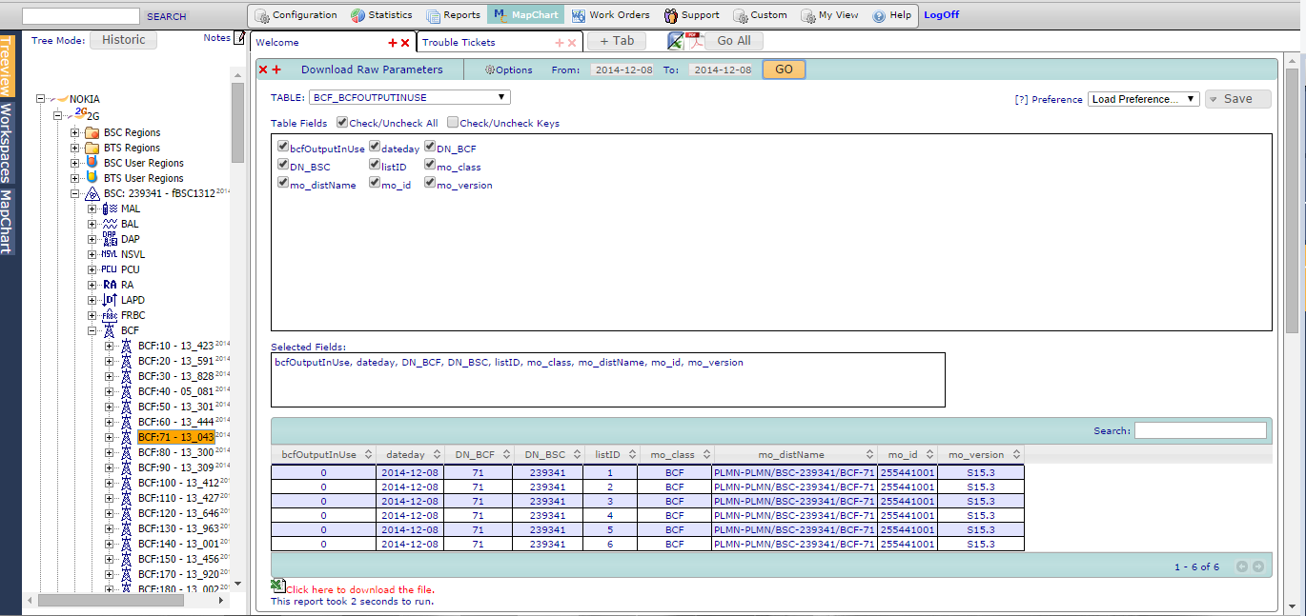Click the table Search input field
Image resolution: width=1306 pixels, height=616 pixels.
point(1200,431)
